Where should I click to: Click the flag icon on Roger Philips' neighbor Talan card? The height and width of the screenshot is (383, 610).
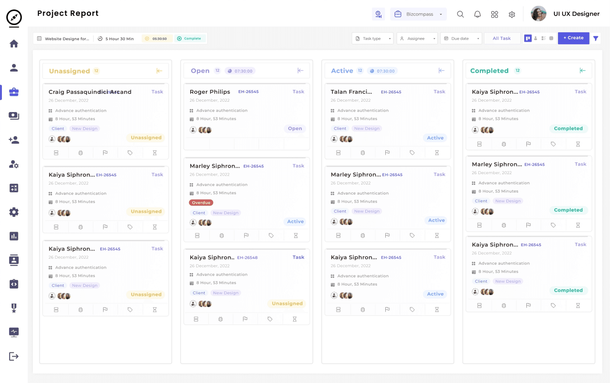387,153
